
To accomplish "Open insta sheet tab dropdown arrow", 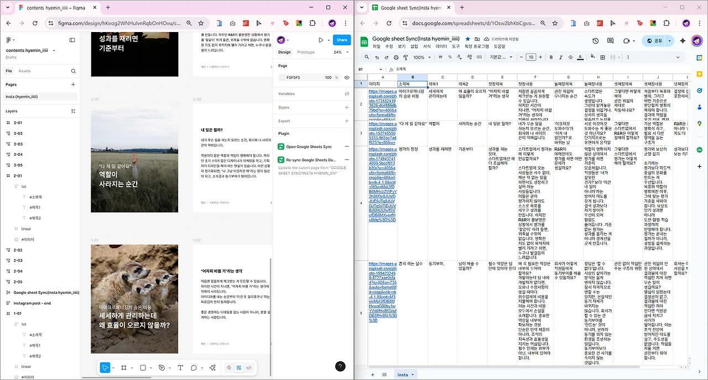I will pos(412,374).
